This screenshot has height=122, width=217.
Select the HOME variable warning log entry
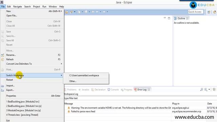click(121, 108)
